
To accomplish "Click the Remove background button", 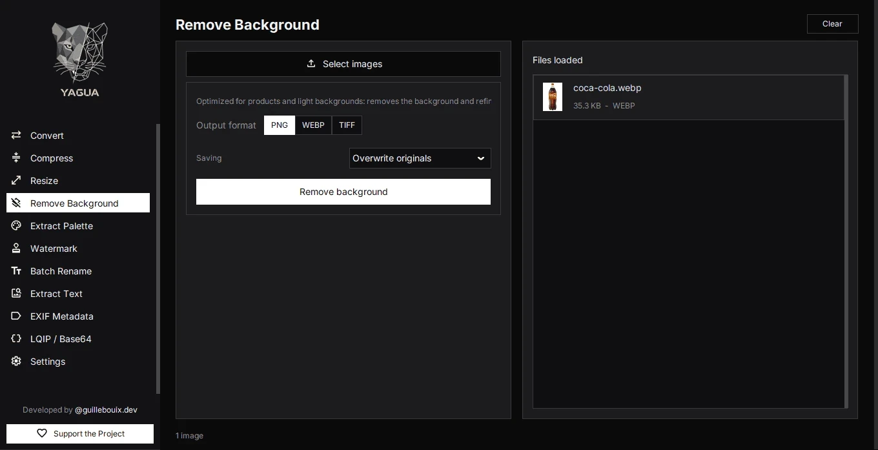I will (343, 192).
